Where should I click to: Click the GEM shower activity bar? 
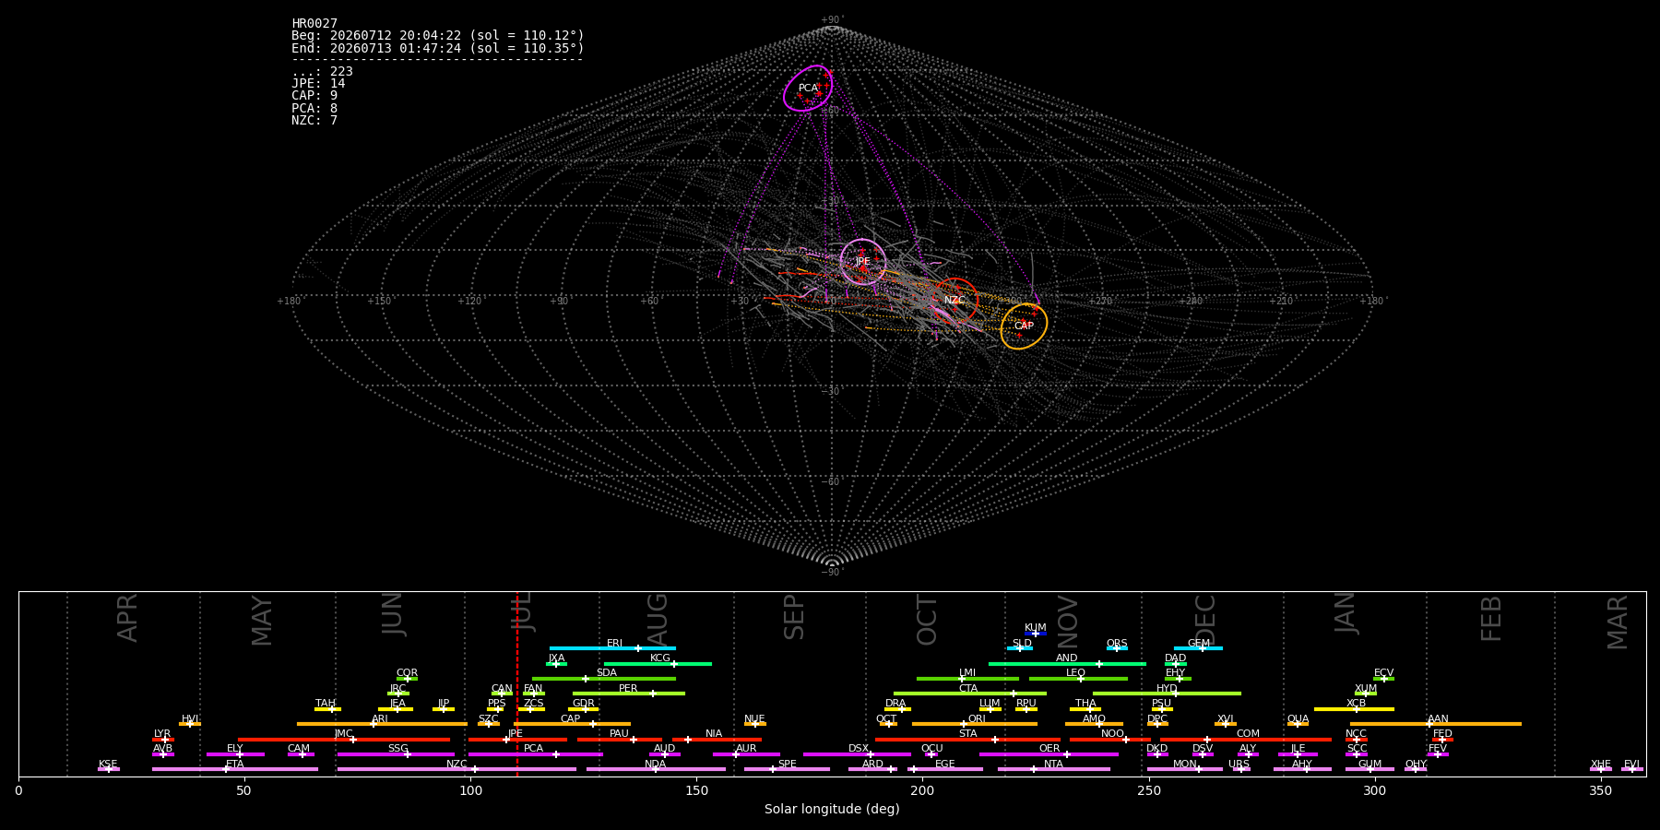(1198, 648)
